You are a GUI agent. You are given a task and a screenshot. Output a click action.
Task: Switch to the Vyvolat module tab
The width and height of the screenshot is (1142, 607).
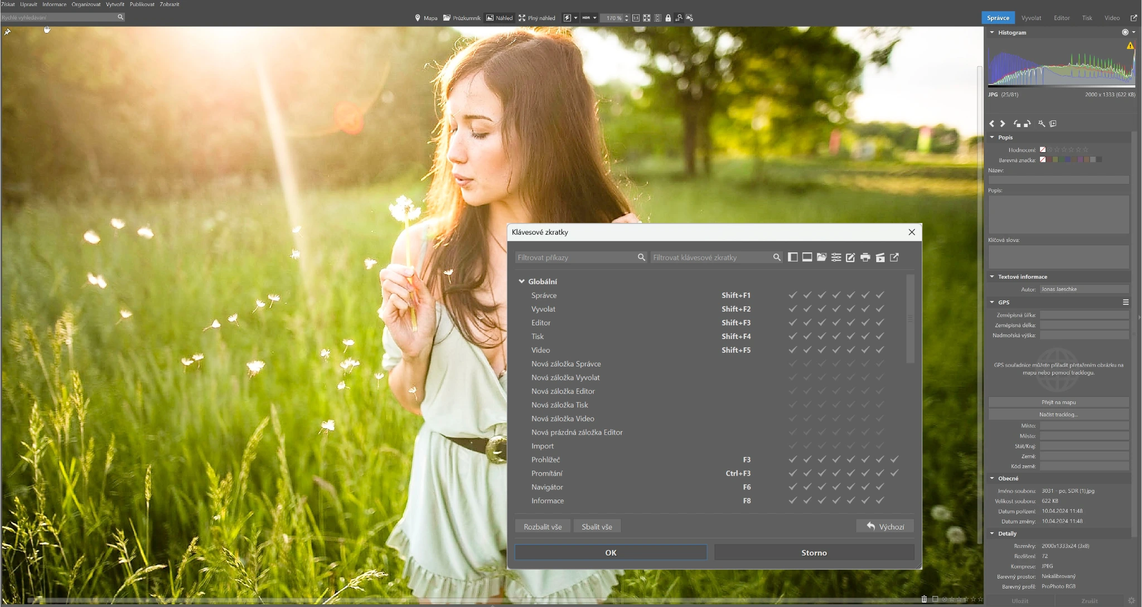click(x=1031, y=18)
